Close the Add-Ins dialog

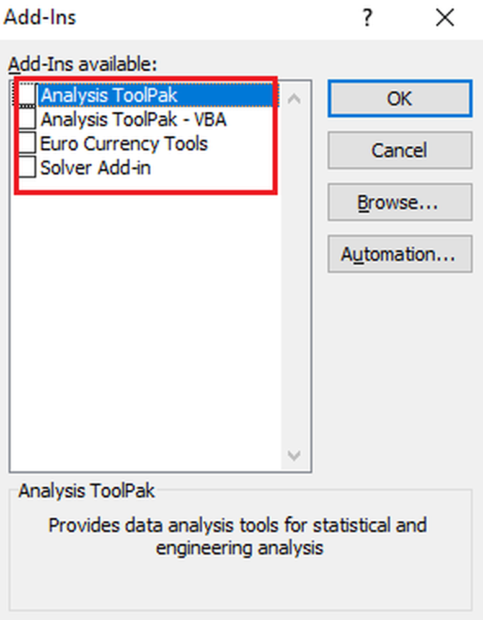coord(445,19)
